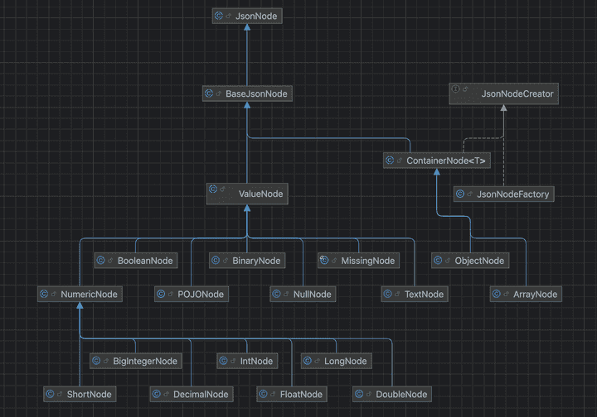Screen dimensions: 597x417
Task: Select the BigIntegerNode box
Action: (x=136, y=361)
